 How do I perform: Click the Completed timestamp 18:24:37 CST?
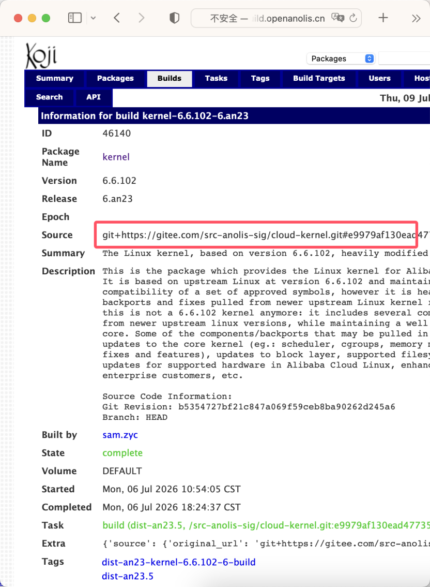click(172, 507)
